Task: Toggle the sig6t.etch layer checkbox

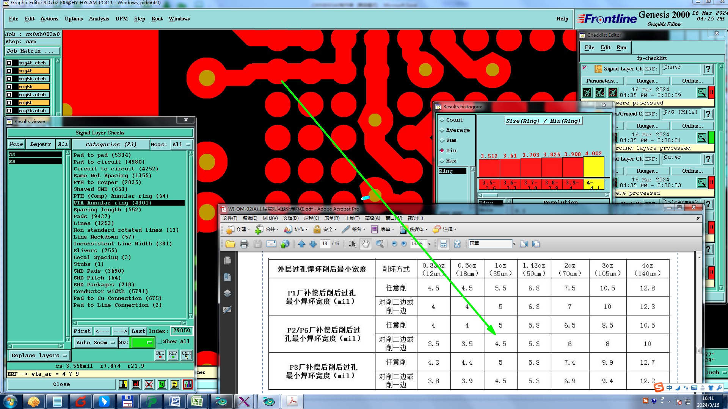Action: (x=9, y=95)
